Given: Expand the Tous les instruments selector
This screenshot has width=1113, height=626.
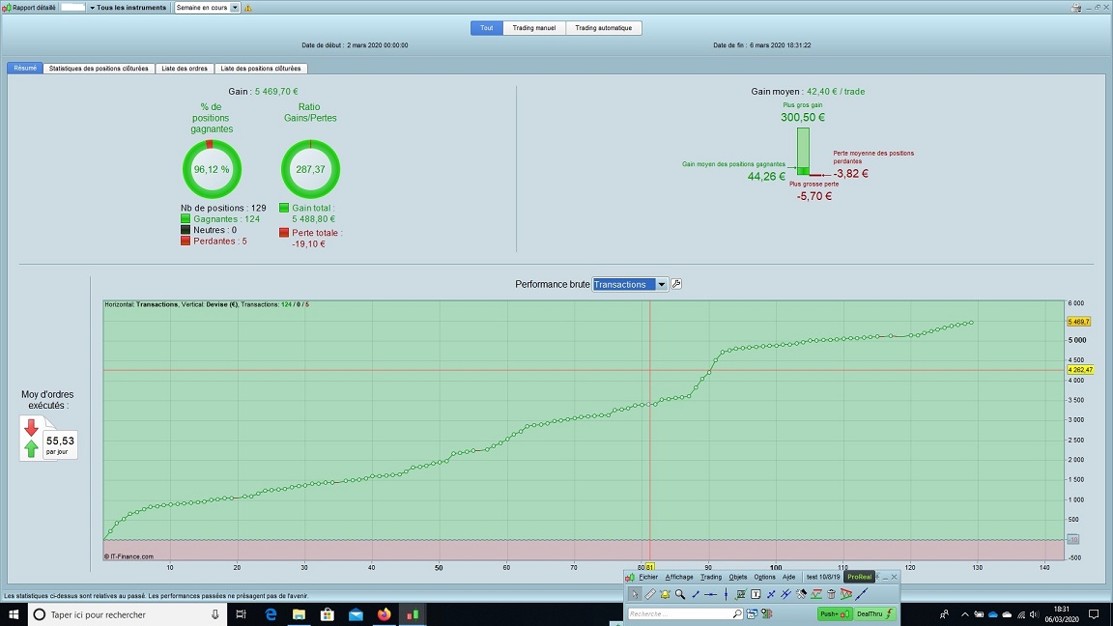Looking at the screenshot, I should pos(128,8).
